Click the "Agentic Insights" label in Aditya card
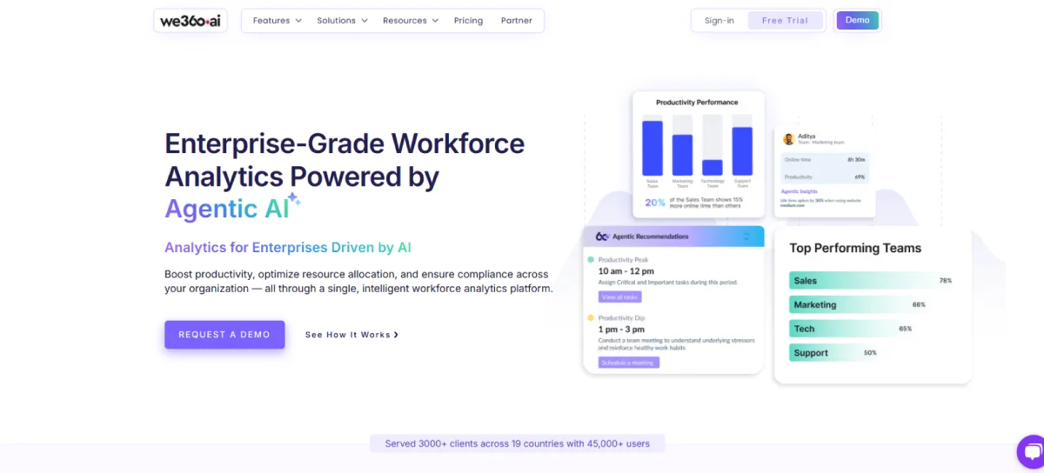Viewport: 1044px width, 473px height. click(801, 190)
